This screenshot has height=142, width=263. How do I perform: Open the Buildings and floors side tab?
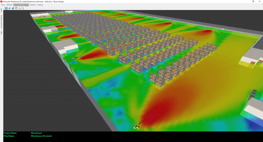coord(1,22)
